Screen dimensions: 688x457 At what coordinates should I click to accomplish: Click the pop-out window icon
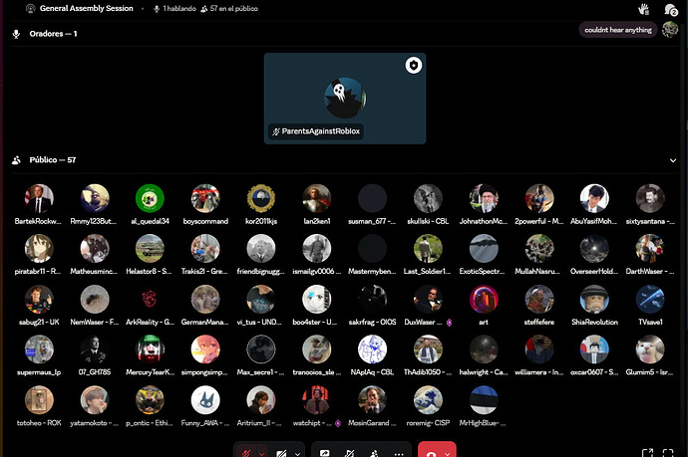coord(647,453)
